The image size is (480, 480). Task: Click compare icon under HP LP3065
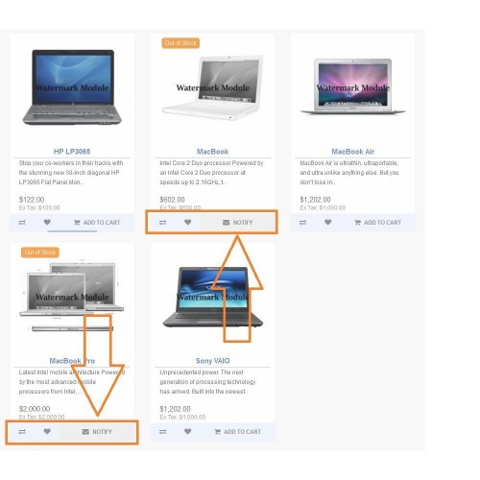tap(22, 223)
